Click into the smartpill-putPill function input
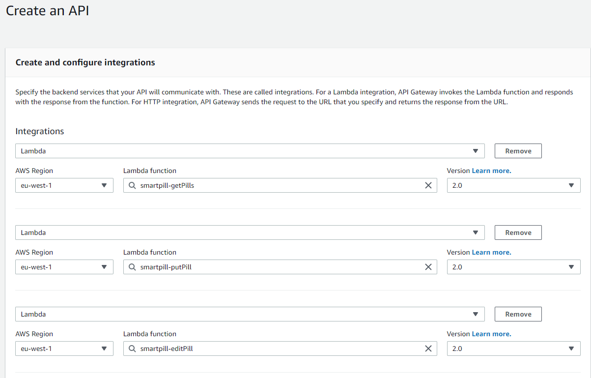591x378 pixels. click(x=275, y=267)
